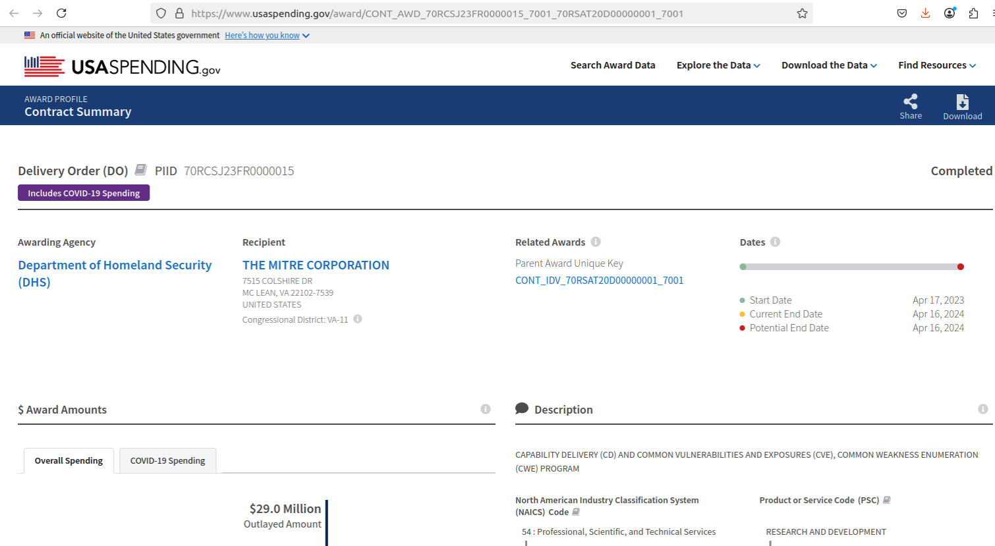Click the US flag icon in banner

tap(30, 35)
